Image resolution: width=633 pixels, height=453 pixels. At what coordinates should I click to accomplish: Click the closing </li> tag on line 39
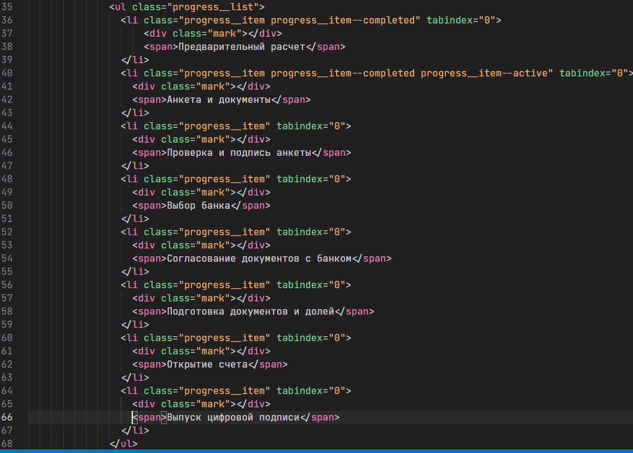click(x=135, y=60)
